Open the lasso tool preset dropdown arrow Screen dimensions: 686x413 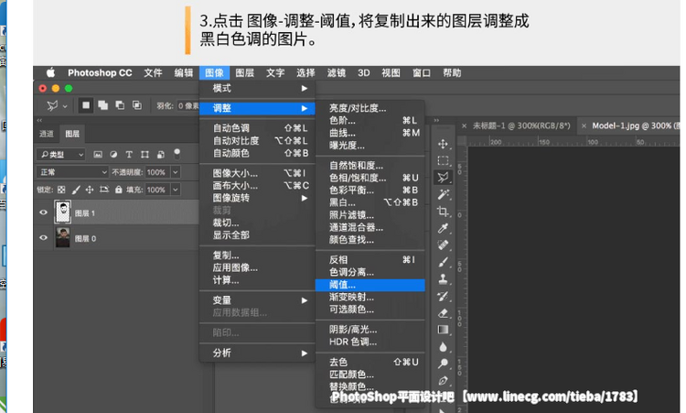[x=65, y=106]
